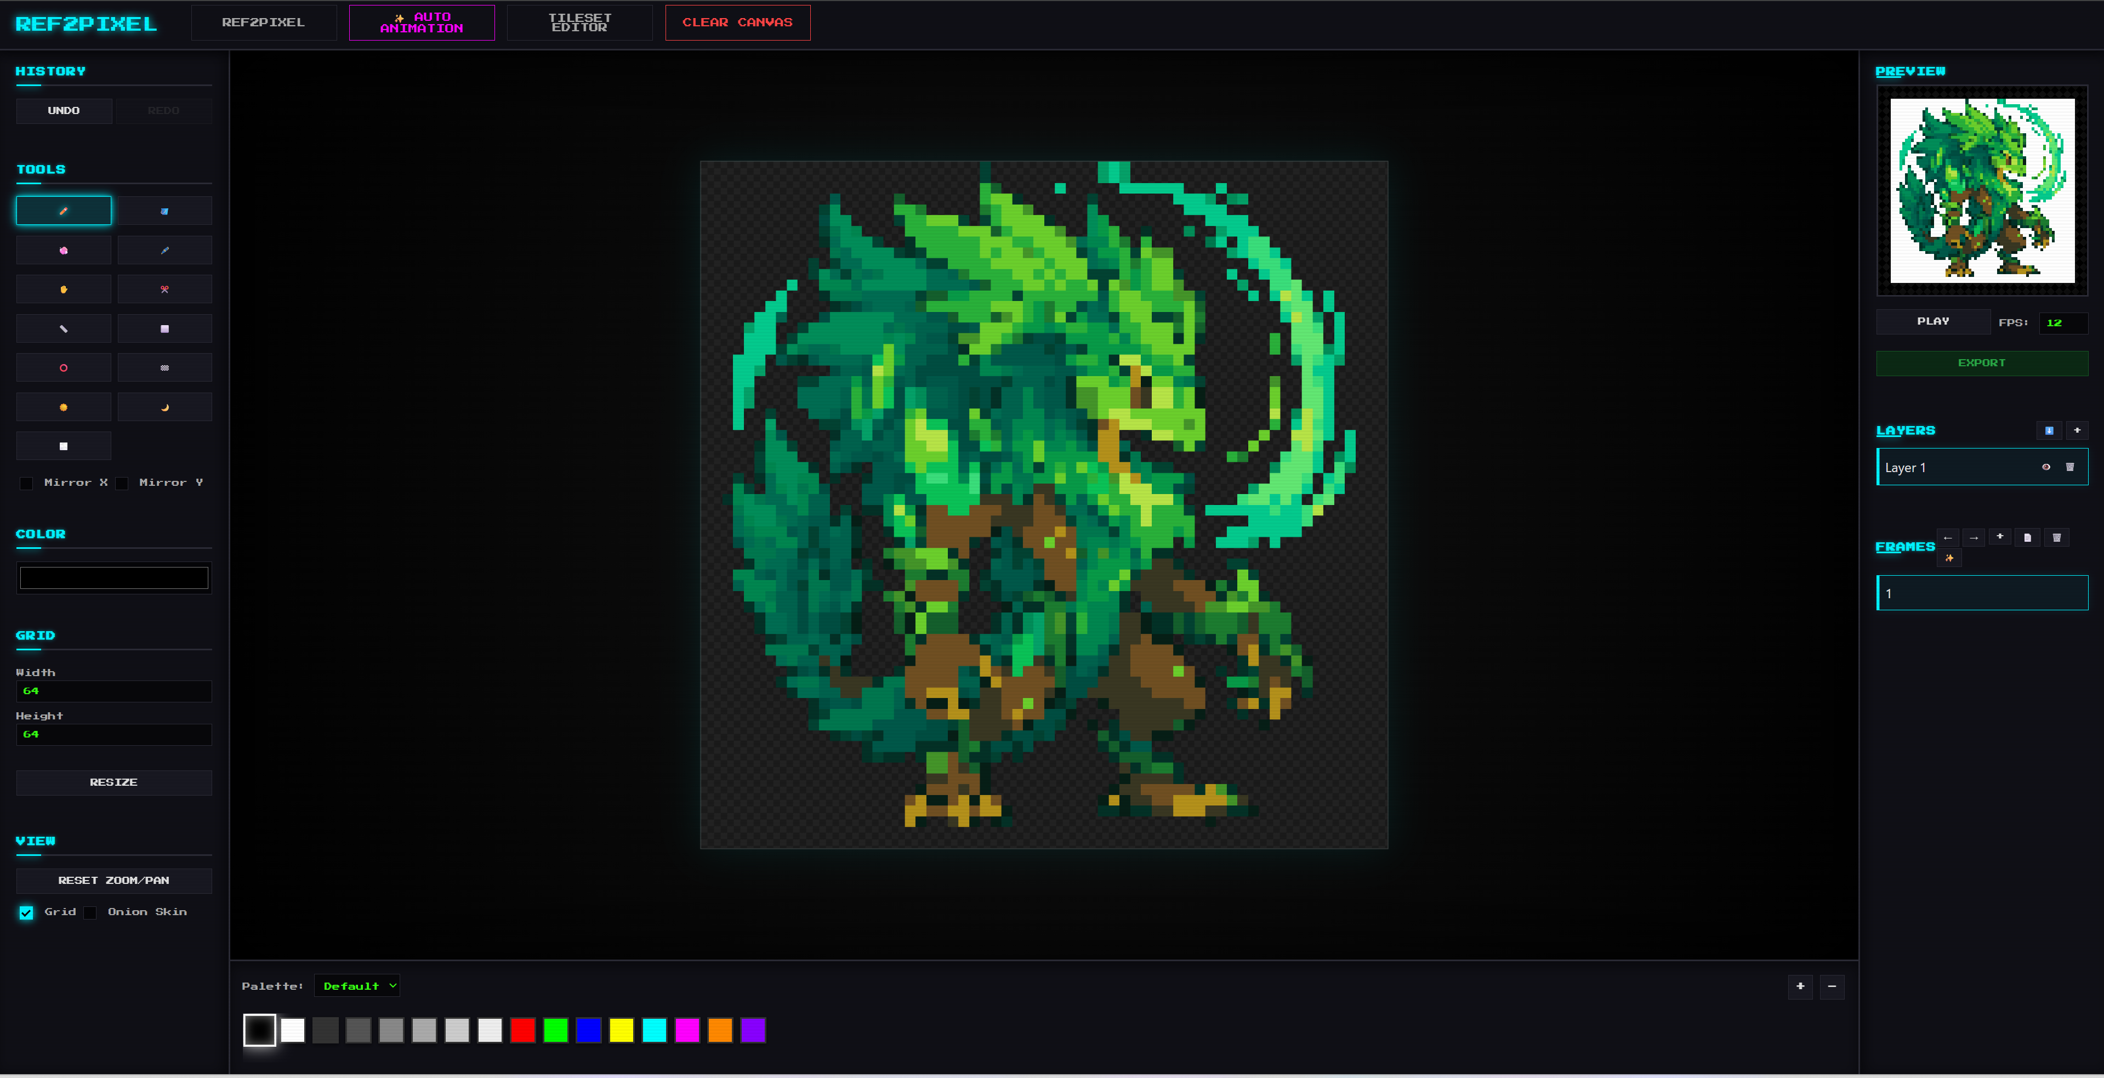Pick the red palette swatch

pos(522,1030)
